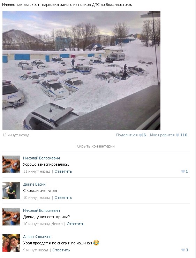
Task: Collapse comments via Скрыть комментарии
Action: (x=96, y=146)
